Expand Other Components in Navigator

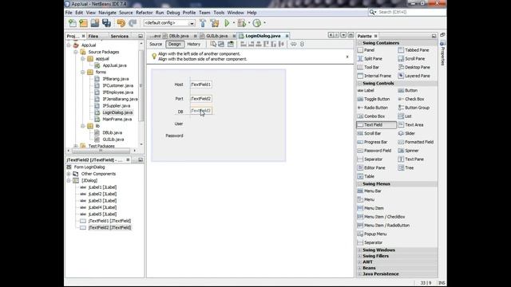(69, 174)
